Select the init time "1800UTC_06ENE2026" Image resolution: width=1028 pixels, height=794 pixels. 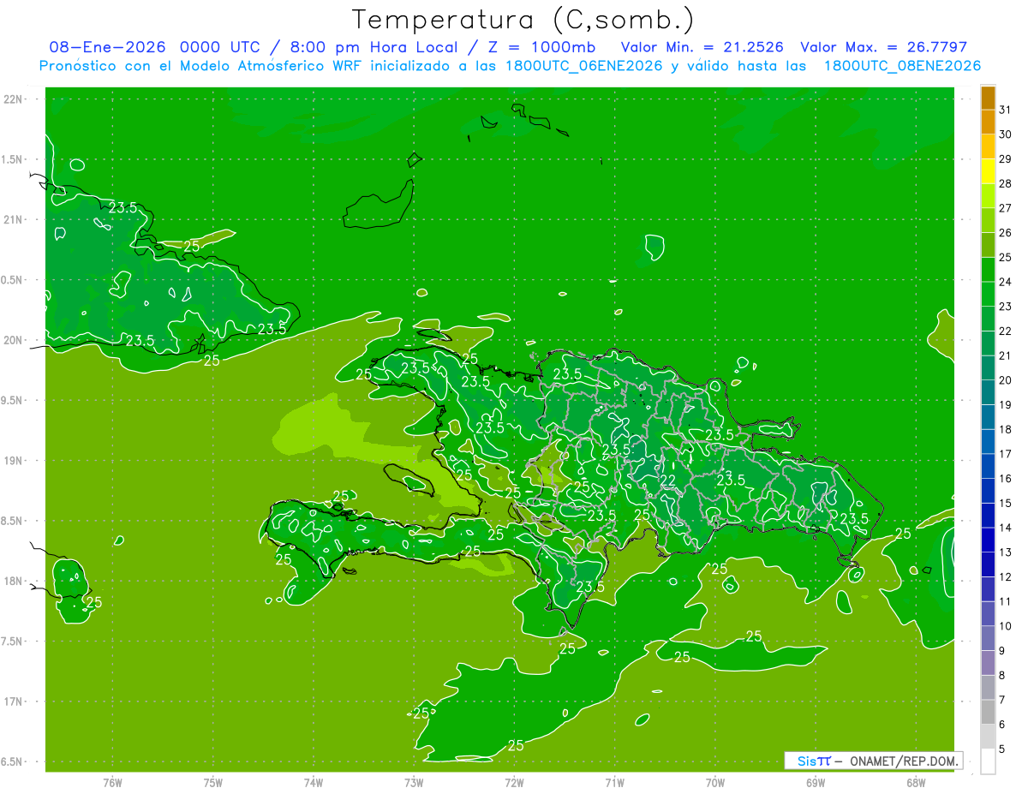coord(584,66)
